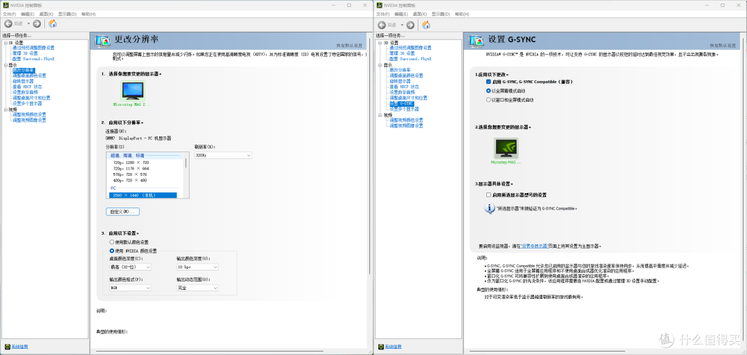The image size is (747, 355).
Task: Open 旋转显示器 in right window tree
Action: click(x=402, y=81)
